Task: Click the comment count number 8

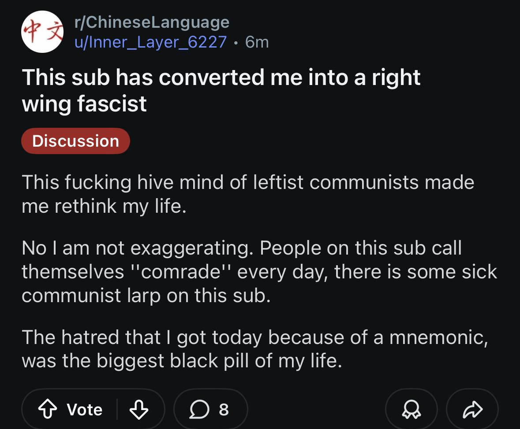Action: coord(224,410)
